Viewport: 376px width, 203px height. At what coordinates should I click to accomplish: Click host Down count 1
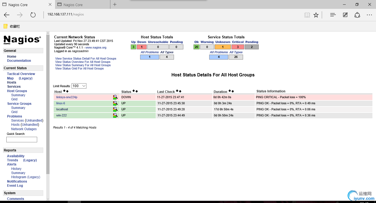(142, 47)
